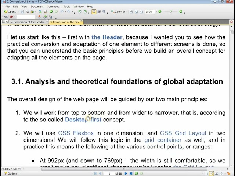Click the page number field
235x176 pixels.
click(109, 173)
